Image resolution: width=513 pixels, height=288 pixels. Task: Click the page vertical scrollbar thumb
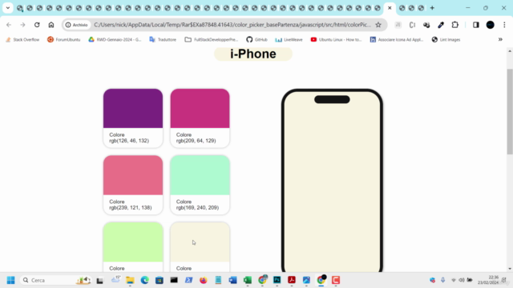[510, 112]
